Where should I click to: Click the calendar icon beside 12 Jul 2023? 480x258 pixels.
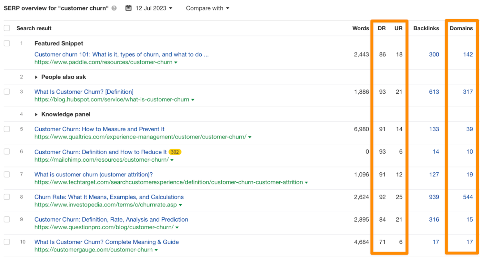pos(128,8)
